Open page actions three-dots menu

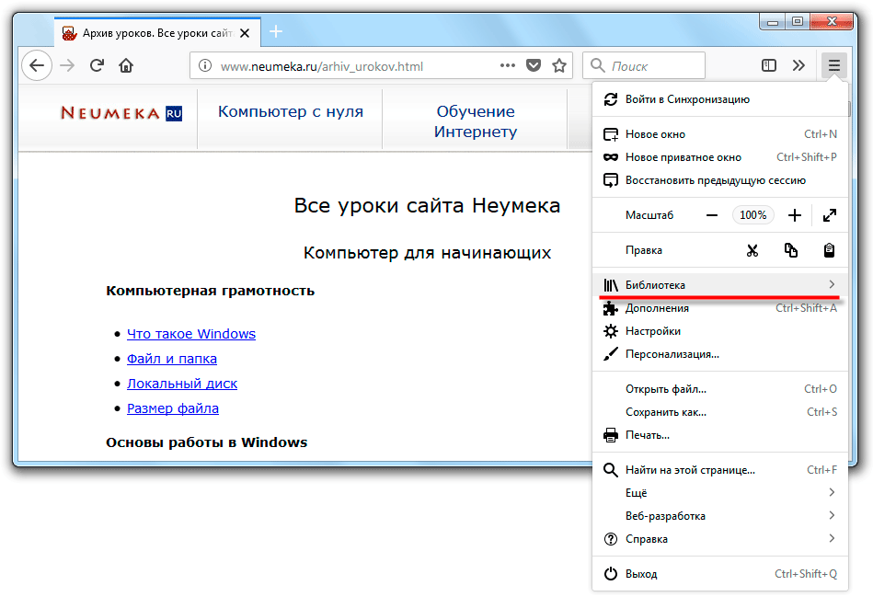click(x=507, y=65)
